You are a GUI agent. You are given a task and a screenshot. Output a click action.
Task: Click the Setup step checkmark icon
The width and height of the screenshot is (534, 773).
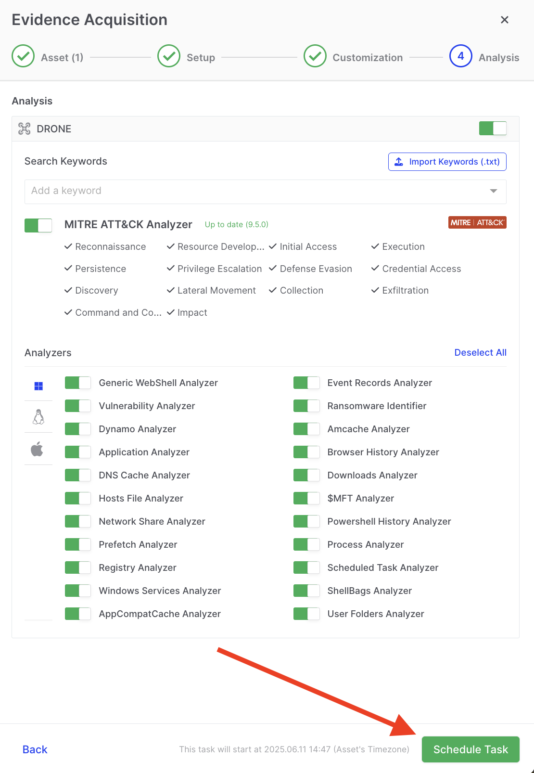coord(169,56)
